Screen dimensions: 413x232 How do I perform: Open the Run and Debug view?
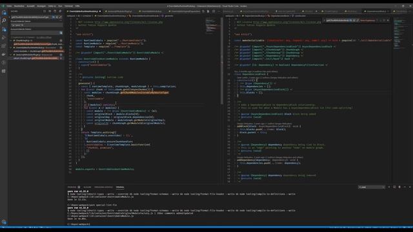click(x=4, y=37)
